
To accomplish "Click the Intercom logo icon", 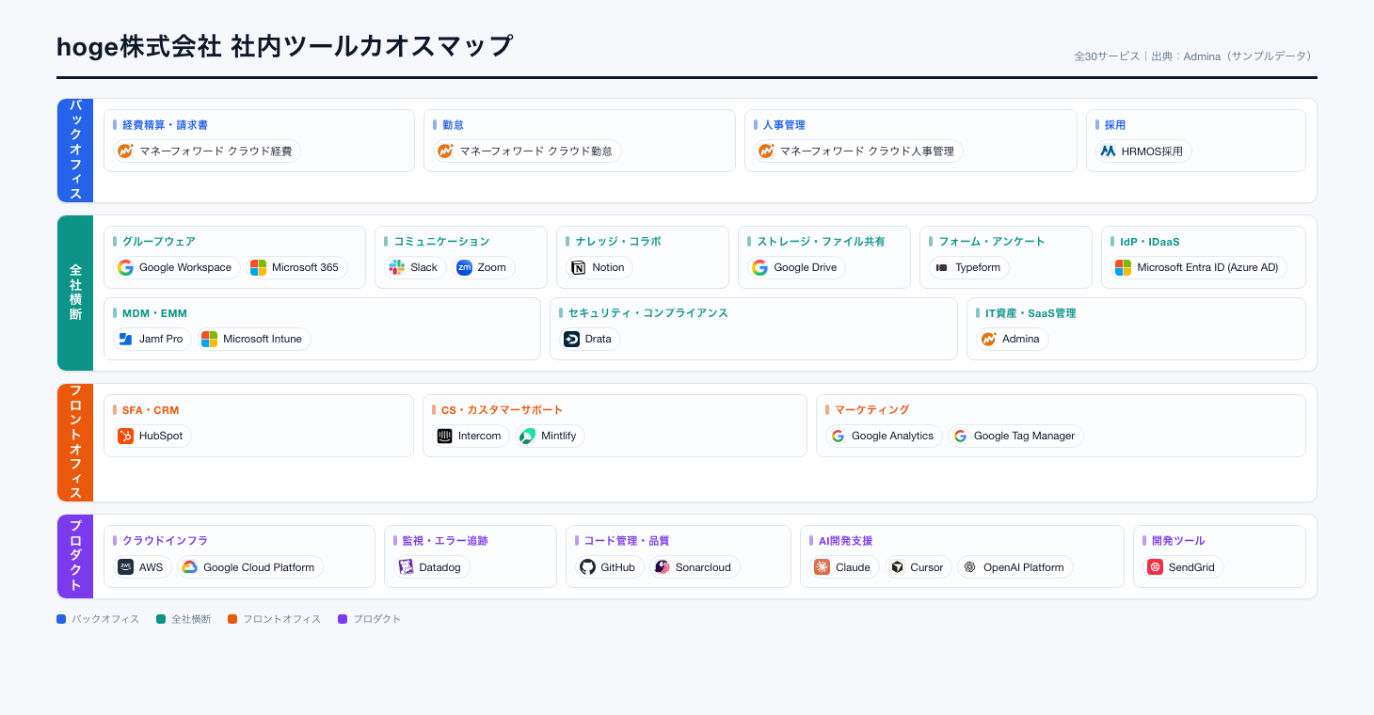I will [x=445, y=436].
